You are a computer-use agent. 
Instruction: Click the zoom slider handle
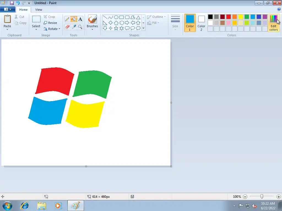point(262,196)
